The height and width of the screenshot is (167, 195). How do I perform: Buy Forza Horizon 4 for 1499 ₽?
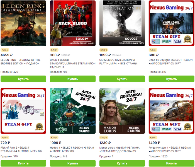[x=172, y=163]
